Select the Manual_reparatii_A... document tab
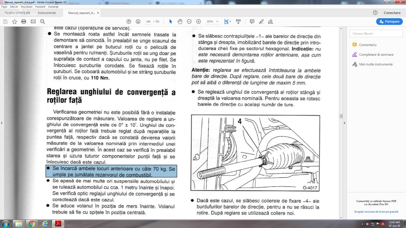This screenshot has width=406, height=228. [x=82, y=13]
